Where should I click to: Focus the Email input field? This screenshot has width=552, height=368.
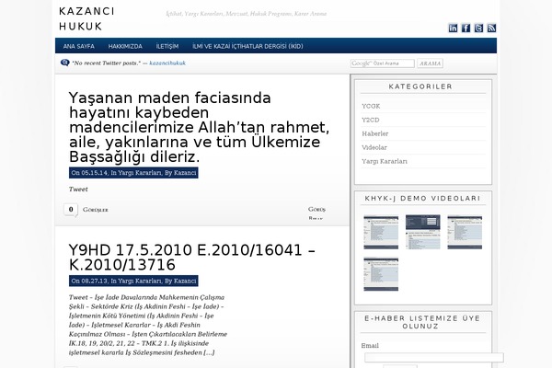434,358
